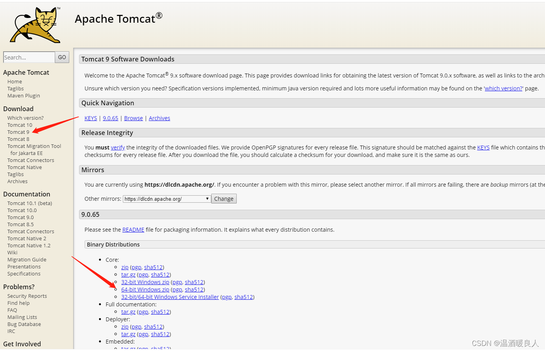The image size is (545, 351).
Task: Open the README link
Action: click(133, 230)
